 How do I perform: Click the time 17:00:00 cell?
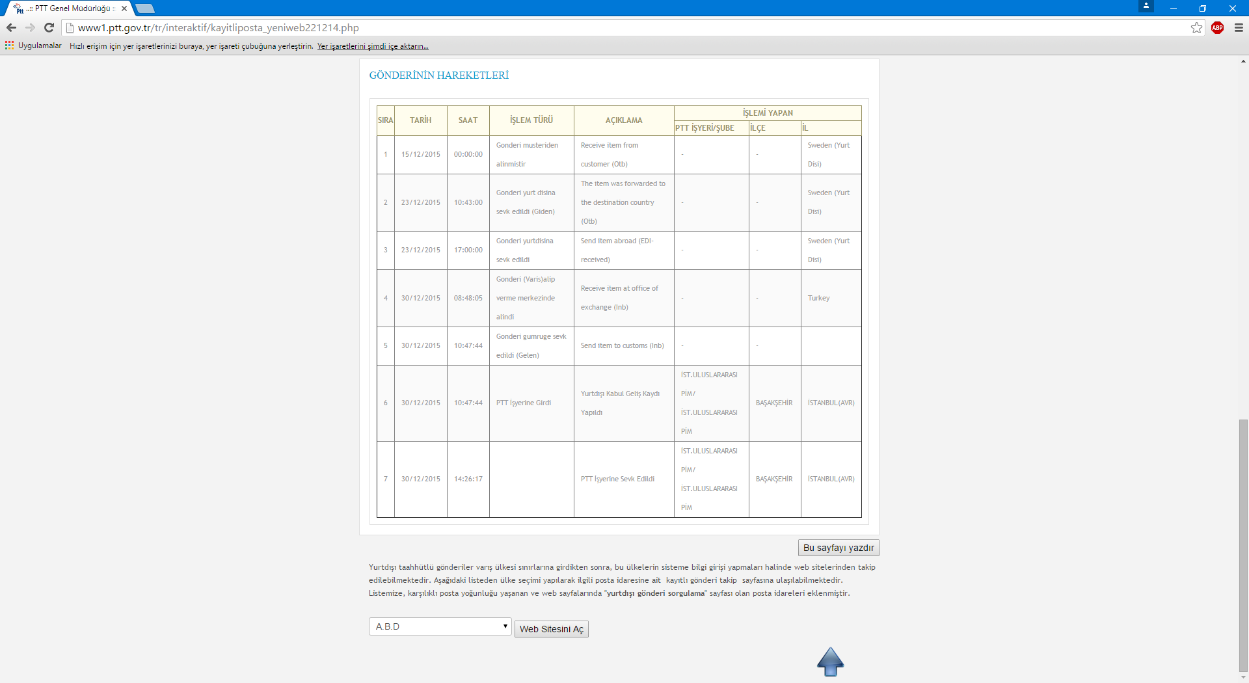tap(468, 250)
